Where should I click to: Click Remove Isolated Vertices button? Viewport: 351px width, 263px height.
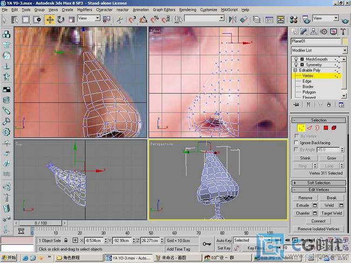318,229
